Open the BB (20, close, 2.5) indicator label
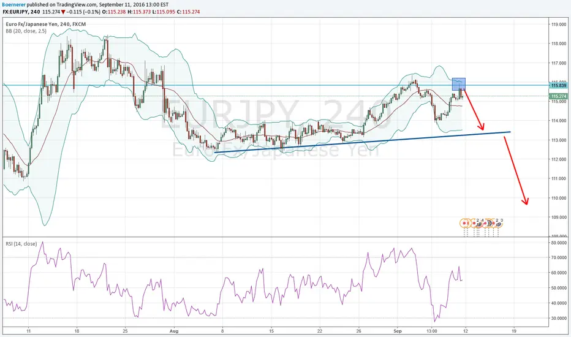 [x=26, y=31]
